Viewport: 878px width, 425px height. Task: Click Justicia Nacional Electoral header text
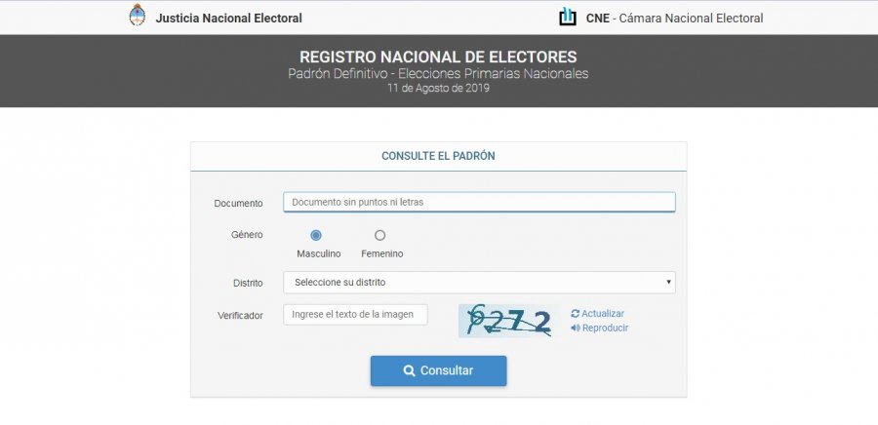(x=229, y=18)
